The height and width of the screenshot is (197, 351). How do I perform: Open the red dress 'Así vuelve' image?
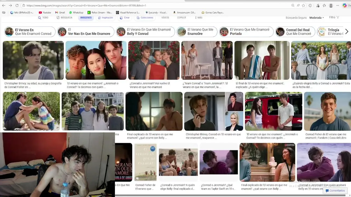154,60
